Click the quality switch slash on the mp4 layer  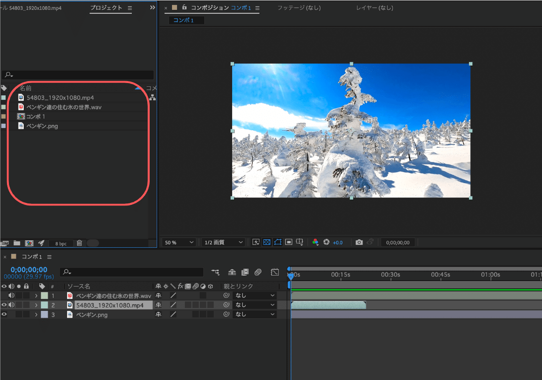click(173, 305)
